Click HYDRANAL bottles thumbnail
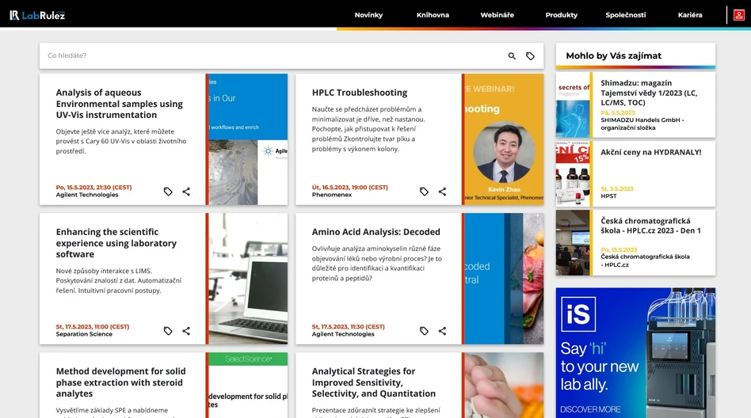Image resolution: width=751 pixels, height=418 pixels. [573, 174]
